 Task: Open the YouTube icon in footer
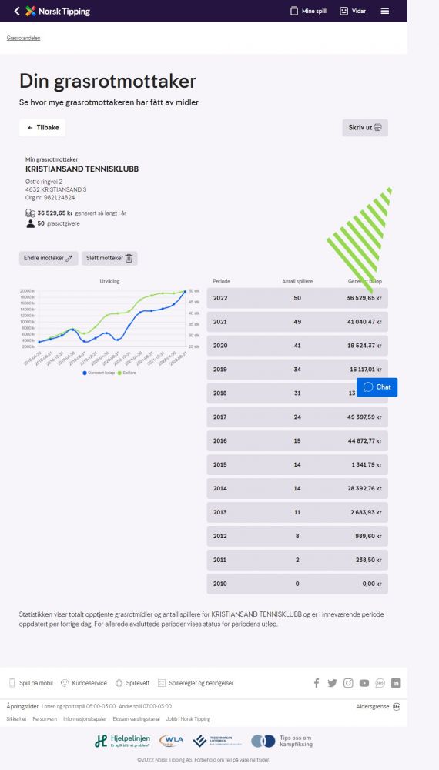364,683
